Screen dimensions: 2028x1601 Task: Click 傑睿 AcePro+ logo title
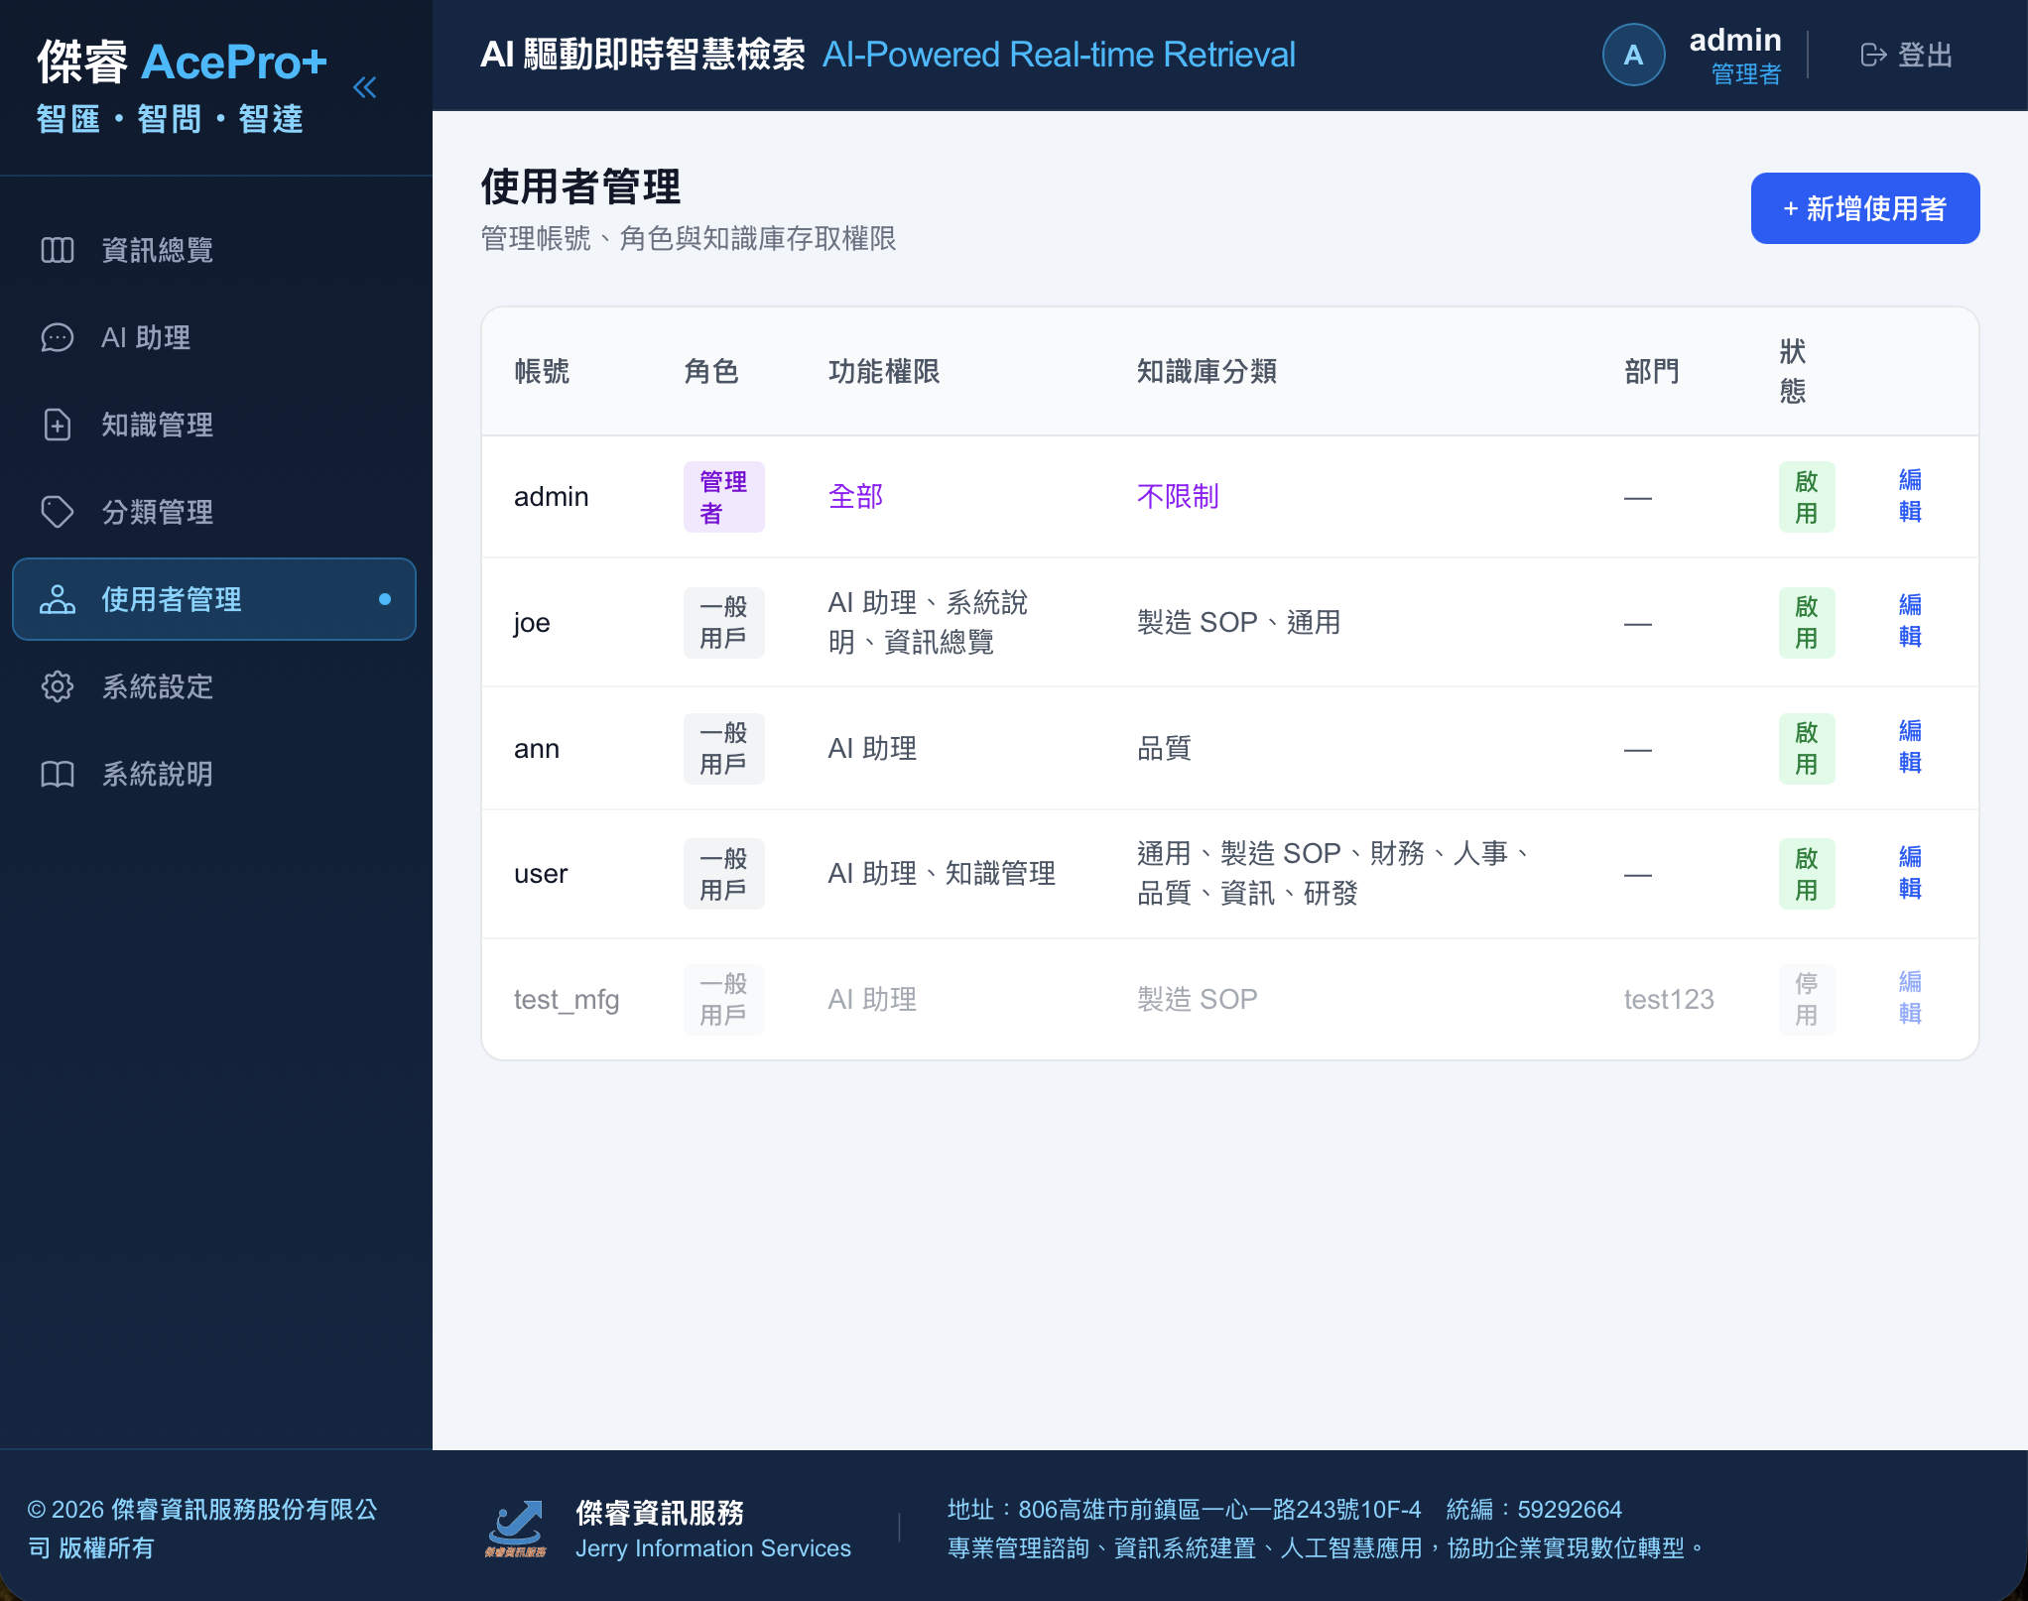click(183, 62)
